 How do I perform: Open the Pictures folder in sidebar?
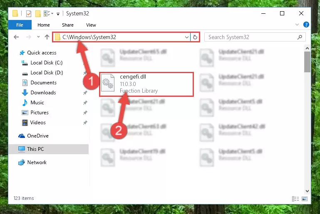tap(40, 113)
